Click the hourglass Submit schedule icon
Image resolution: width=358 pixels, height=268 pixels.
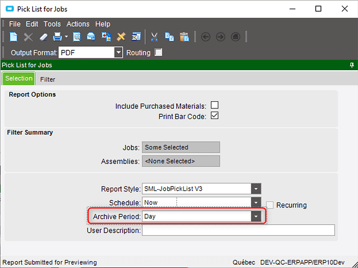[x=136, y=37]
